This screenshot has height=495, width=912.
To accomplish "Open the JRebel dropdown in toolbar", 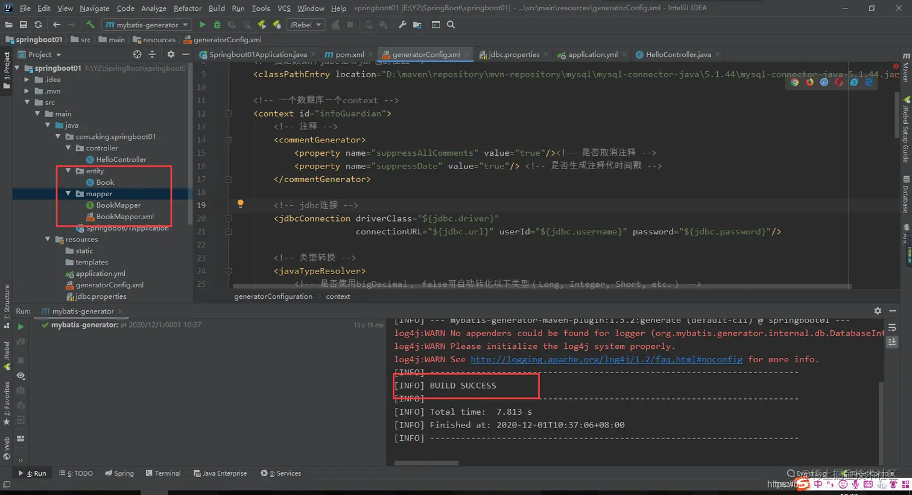I will tap(305, 25).
